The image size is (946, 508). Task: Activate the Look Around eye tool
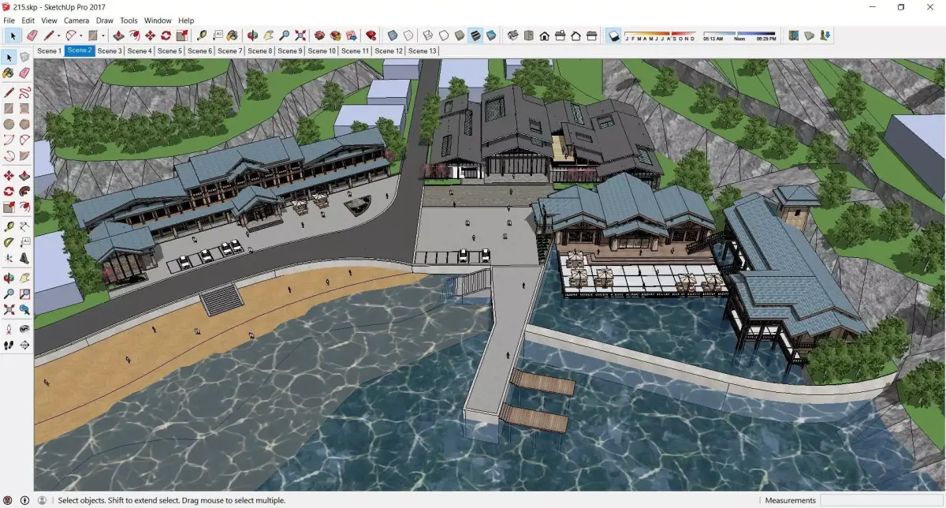click(24, 329)
